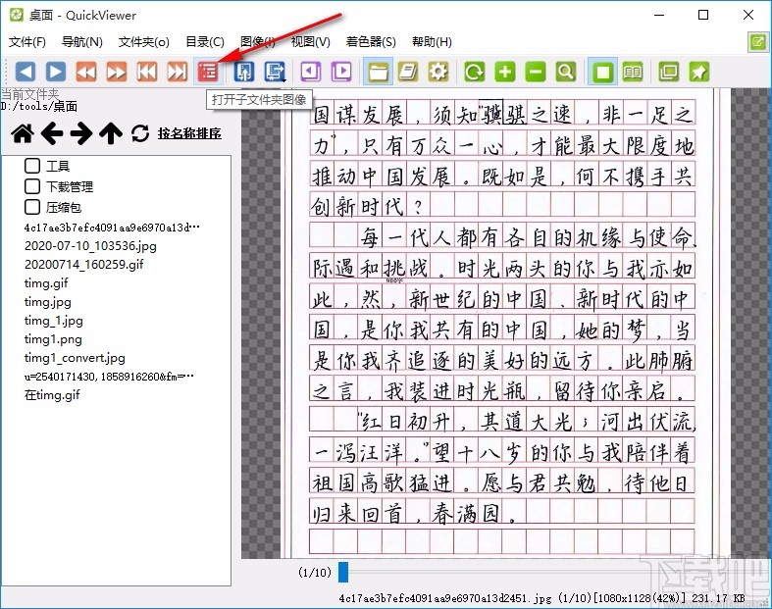This screenshot has width=772, height=609.
Task: Go up one folder level arrow
Action: pyautogui.click(x=111, y=133)
